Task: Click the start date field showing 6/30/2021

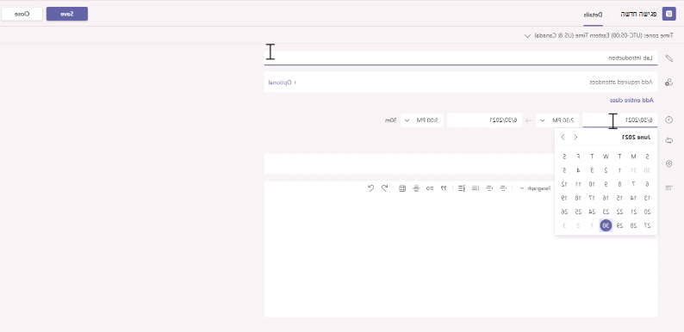Action: pyautogui.click(x=620, y=120)
